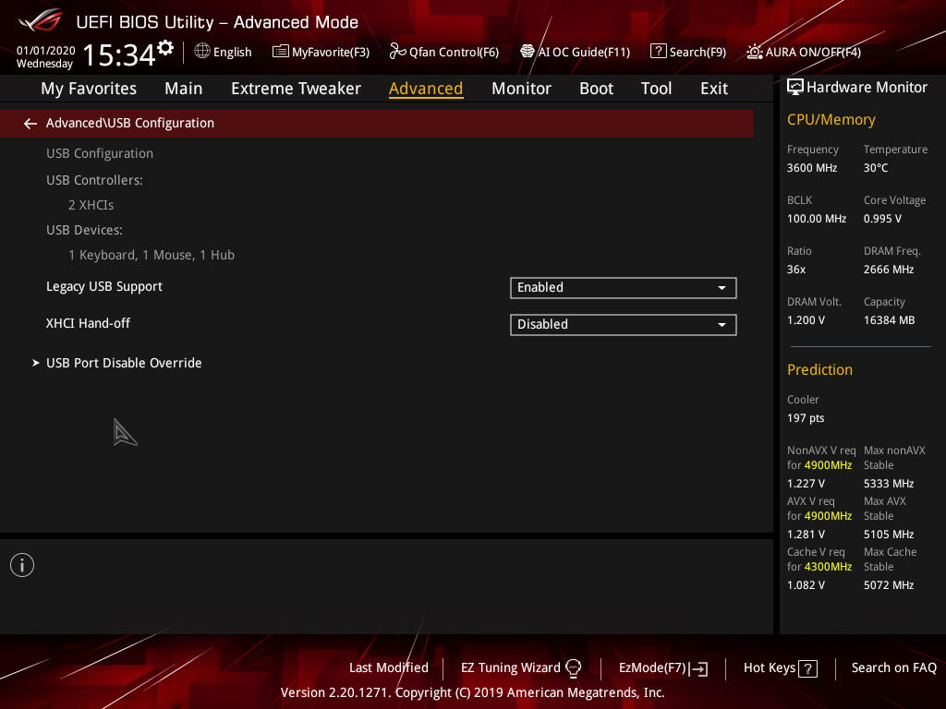
Task: Click Qfan Control(F6) label
Action: click(454, 53)
